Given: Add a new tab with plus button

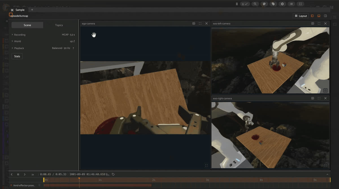Looking at the screenshot, I should (x=32, y=10).
